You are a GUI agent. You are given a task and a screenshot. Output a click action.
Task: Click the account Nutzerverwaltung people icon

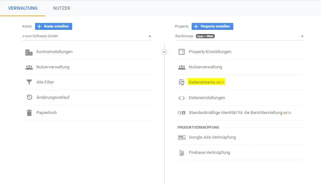(29, 67)
